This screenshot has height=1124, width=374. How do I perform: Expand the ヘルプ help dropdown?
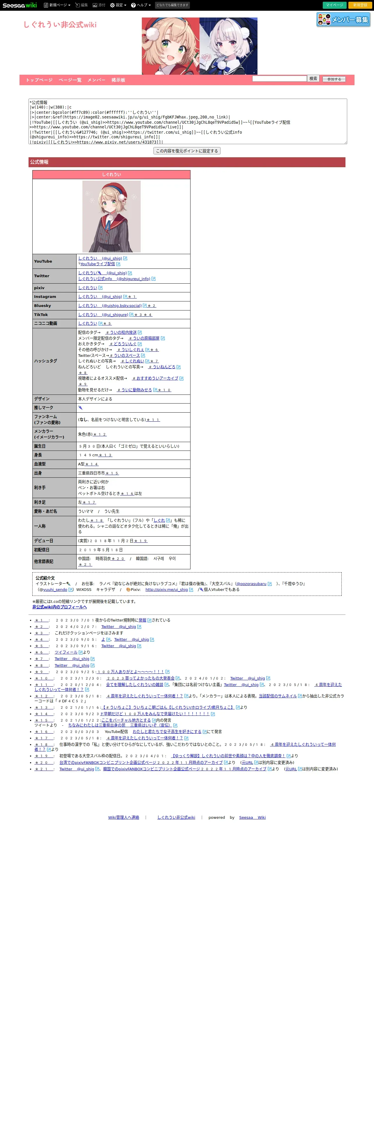point(141,5)
